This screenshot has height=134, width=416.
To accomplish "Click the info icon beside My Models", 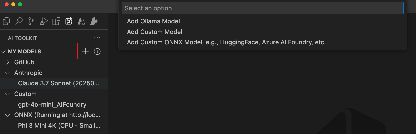I will (x=97, y=52).
